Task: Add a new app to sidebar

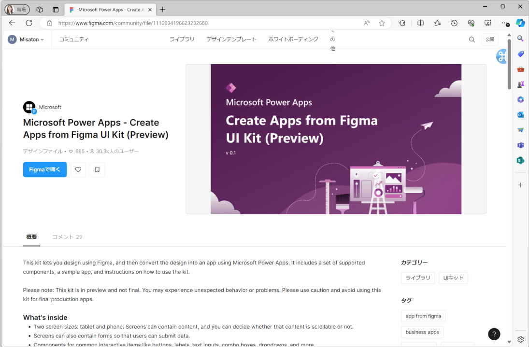Action: [521, 185]
